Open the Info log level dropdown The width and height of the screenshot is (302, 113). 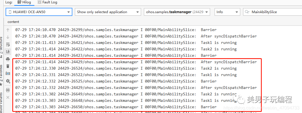(227, 12)
